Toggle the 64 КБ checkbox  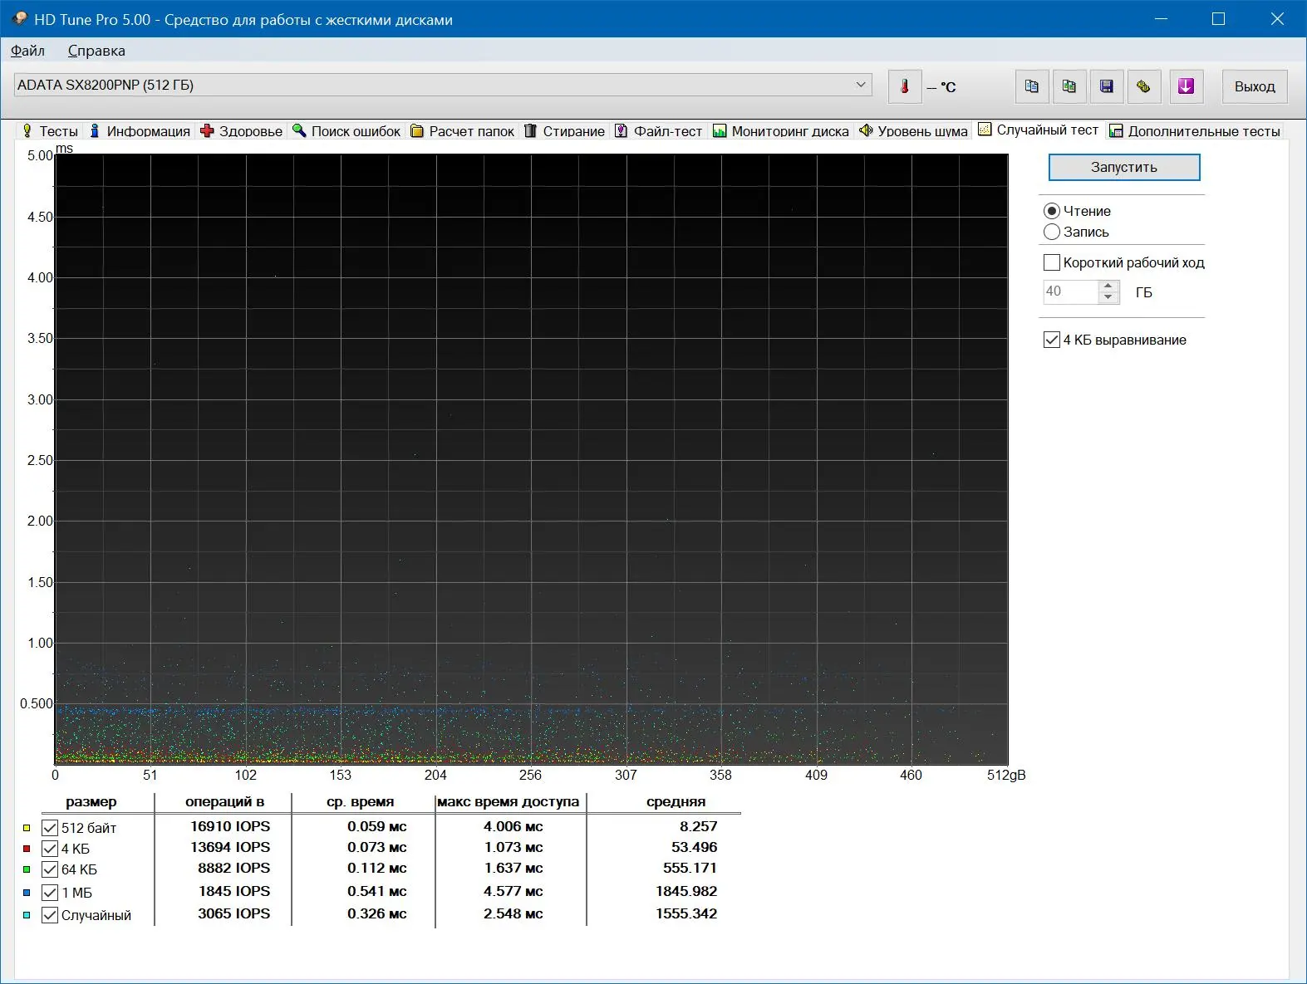click(50, 869)
